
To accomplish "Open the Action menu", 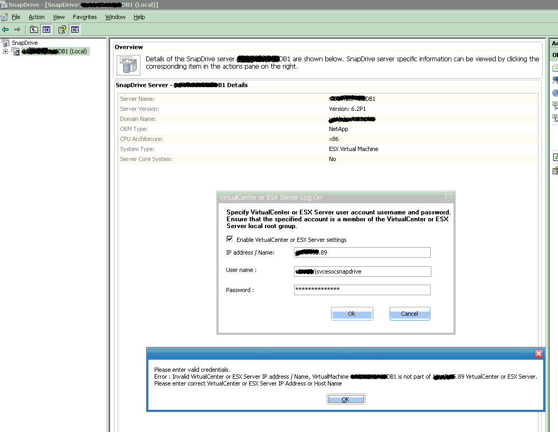I will 36,17.
